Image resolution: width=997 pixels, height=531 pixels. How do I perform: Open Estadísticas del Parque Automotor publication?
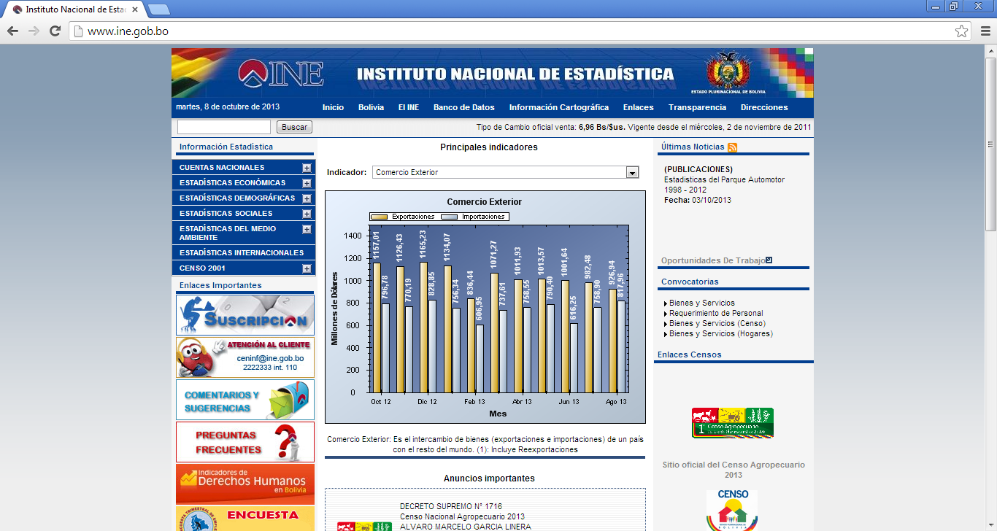pos(724,185)
